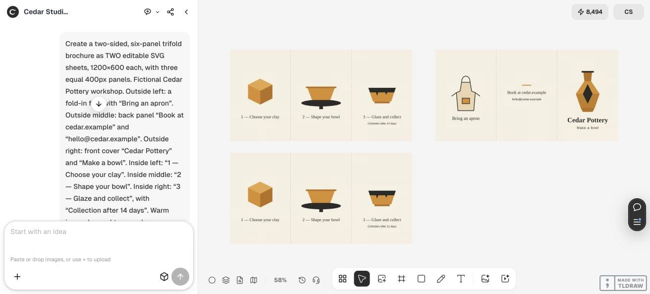650x294 pixels.
Task: Choose the Select arrow tool
Action: [x=362, y=279]
